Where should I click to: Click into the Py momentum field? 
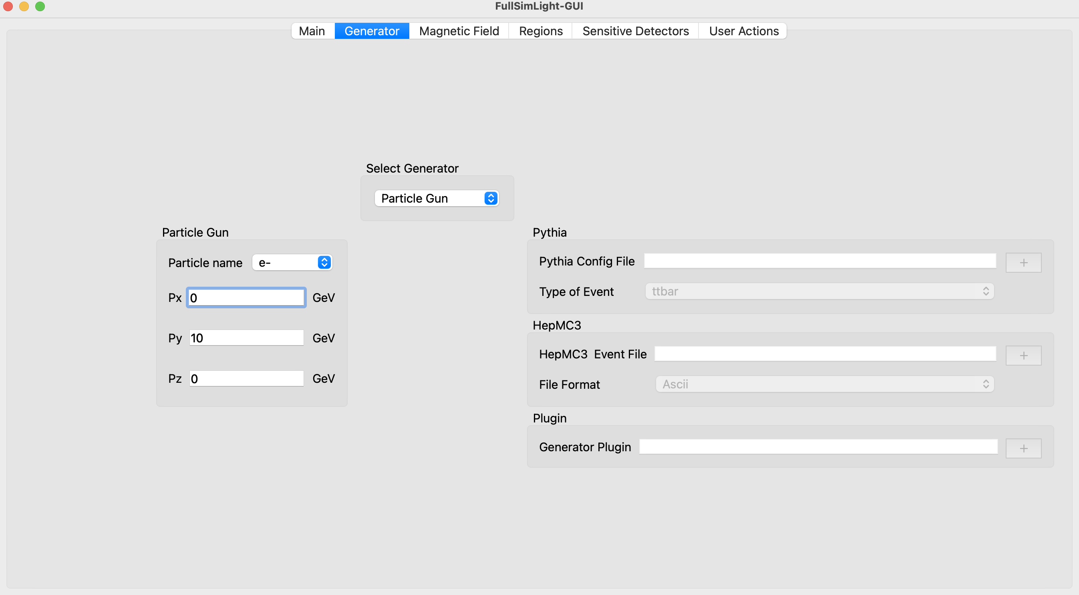(246, 338)
